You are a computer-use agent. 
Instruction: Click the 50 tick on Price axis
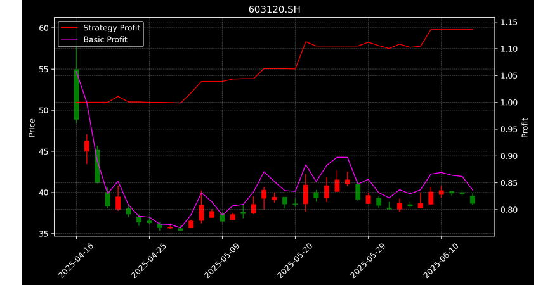[x=44, y=110]
